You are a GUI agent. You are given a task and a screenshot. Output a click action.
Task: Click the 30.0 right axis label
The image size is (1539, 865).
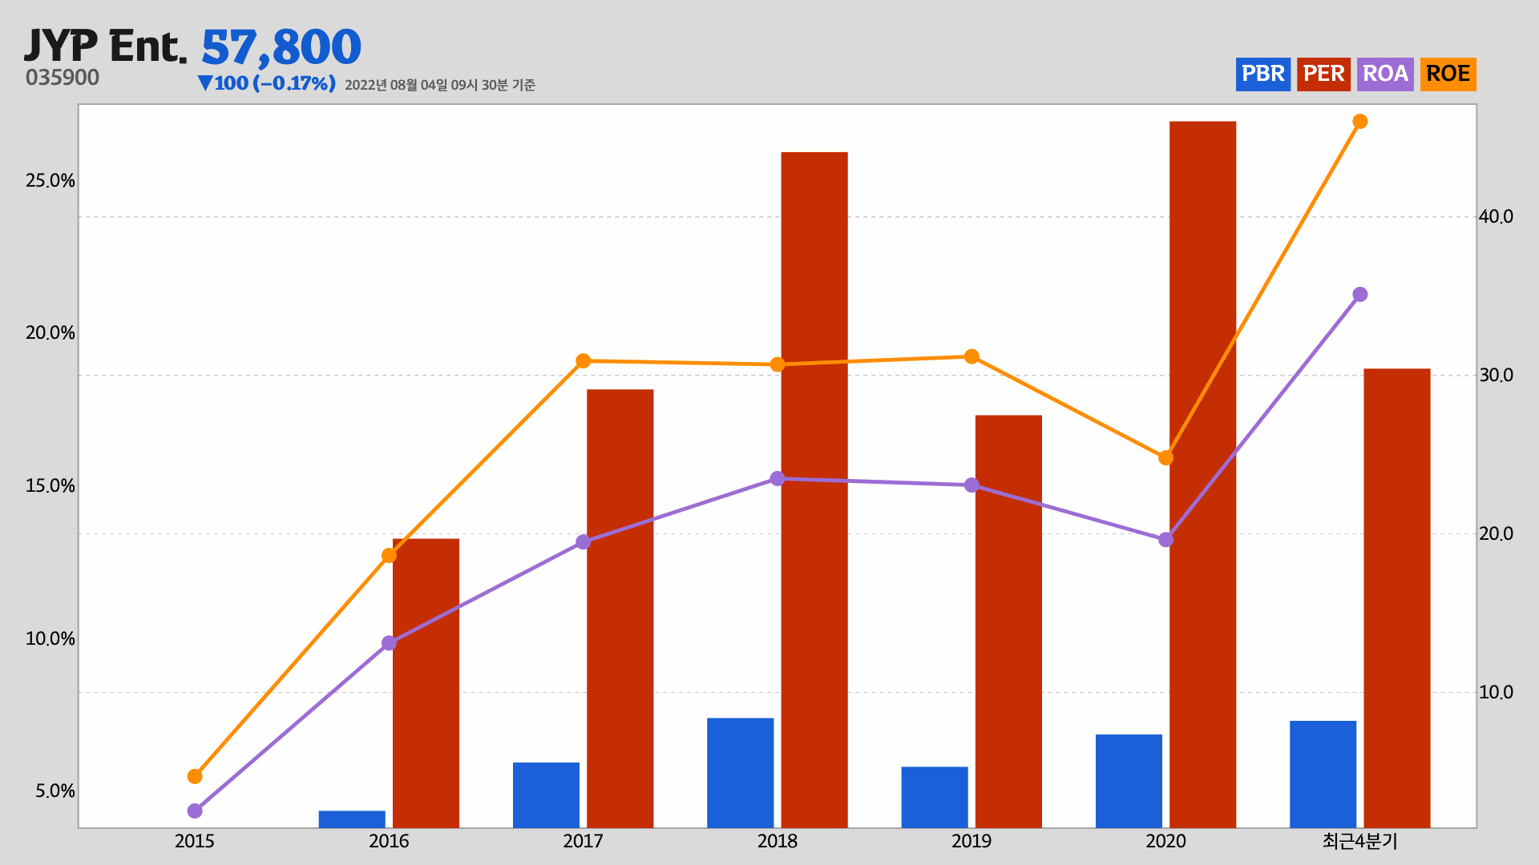pyautogui.click(x=1496, y=376)
